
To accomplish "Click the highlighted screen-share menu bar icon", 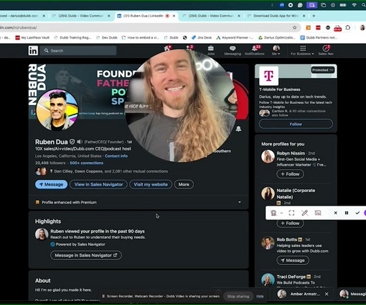I will coord(311,5).
